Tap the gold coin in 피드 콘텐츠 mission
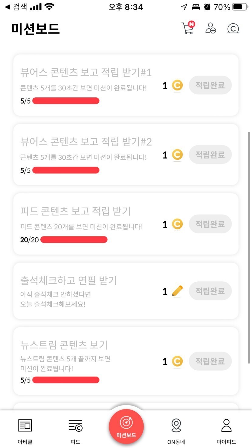 pyautogui.click(x=177, y=224)
